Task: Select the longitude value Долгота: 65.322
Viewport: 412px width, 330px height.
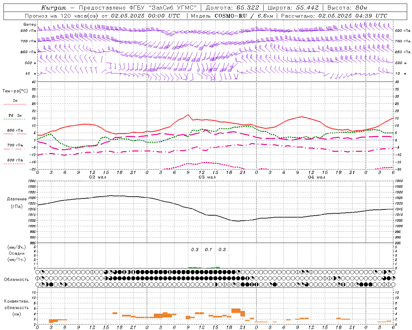Action: (x=232, y=8)
